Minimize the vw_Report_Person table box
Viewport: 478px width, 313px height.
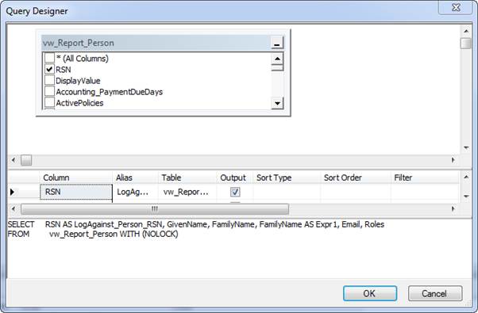277,43
